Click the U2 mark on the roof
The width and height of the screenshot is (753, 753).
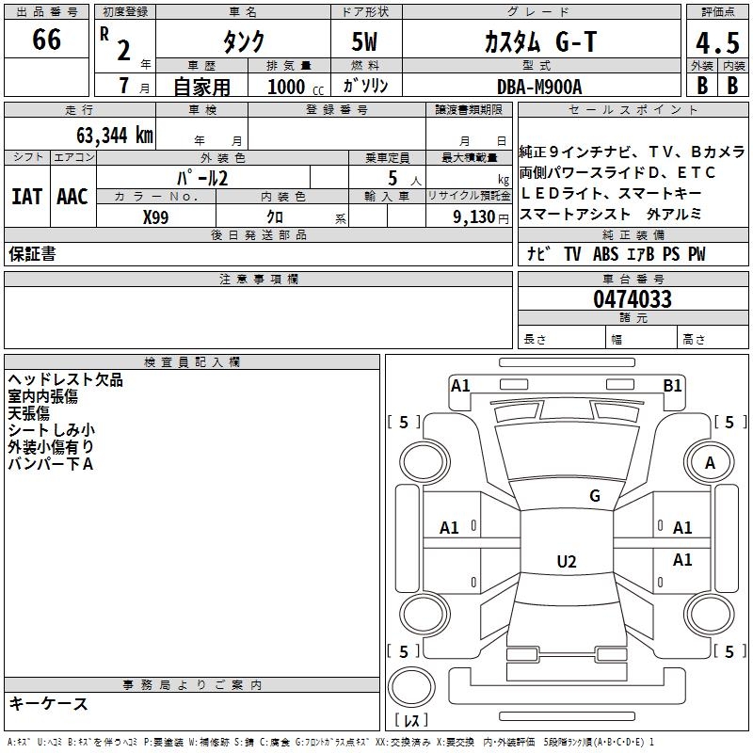coord(567,561)
